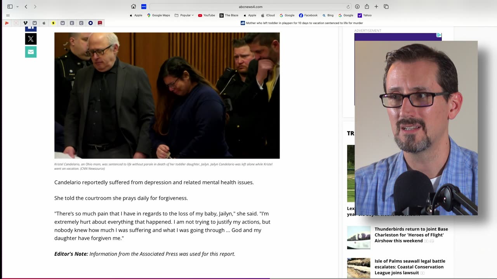Viewport: 497px width, 279px height.
Task: Switch to the yellow S pinned tab
Action: click(53, 23)
